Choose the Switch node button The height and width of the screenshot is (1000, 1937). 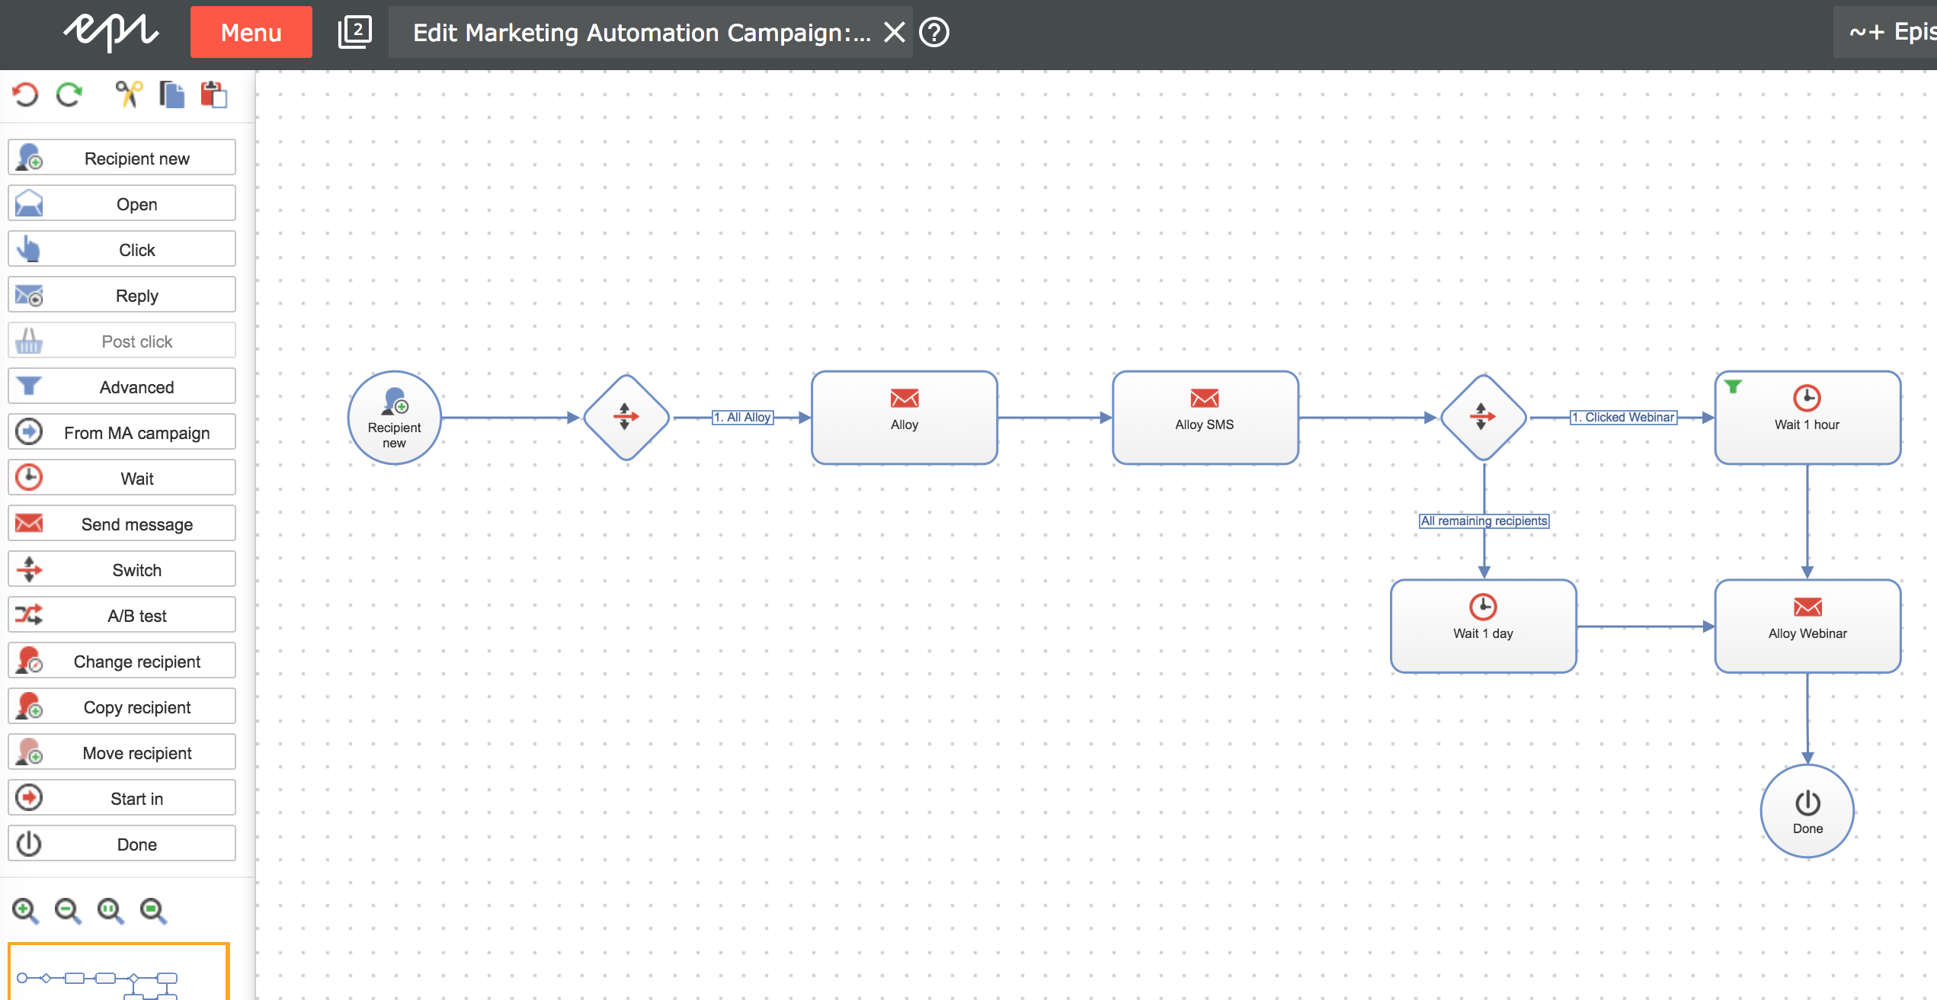(122, 569)
